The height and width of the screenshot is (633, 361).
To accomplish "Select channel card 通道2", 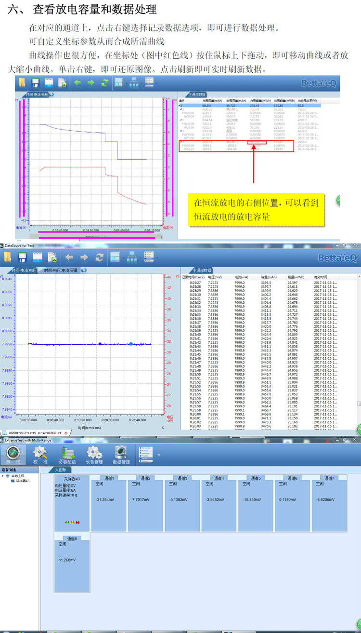I will (x=145, y=503).
